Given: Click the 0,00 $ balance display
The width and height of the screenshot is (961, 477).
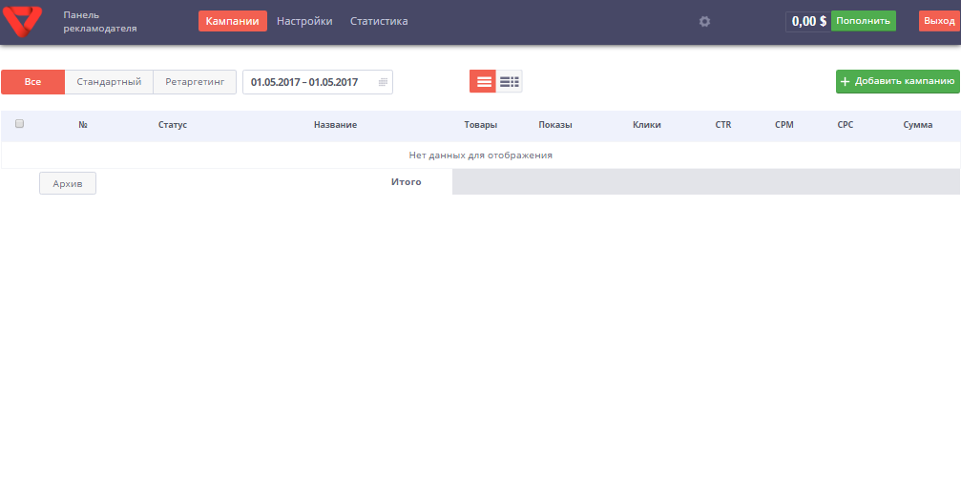Looking at the screenshot, I should [x=809, y=21].
